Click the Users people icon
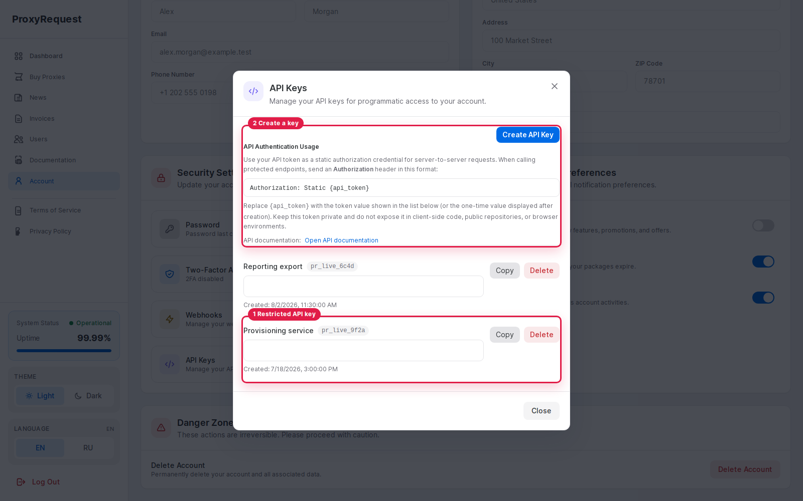This screenshot has height=501, width=803. click(x=19, y=139)
